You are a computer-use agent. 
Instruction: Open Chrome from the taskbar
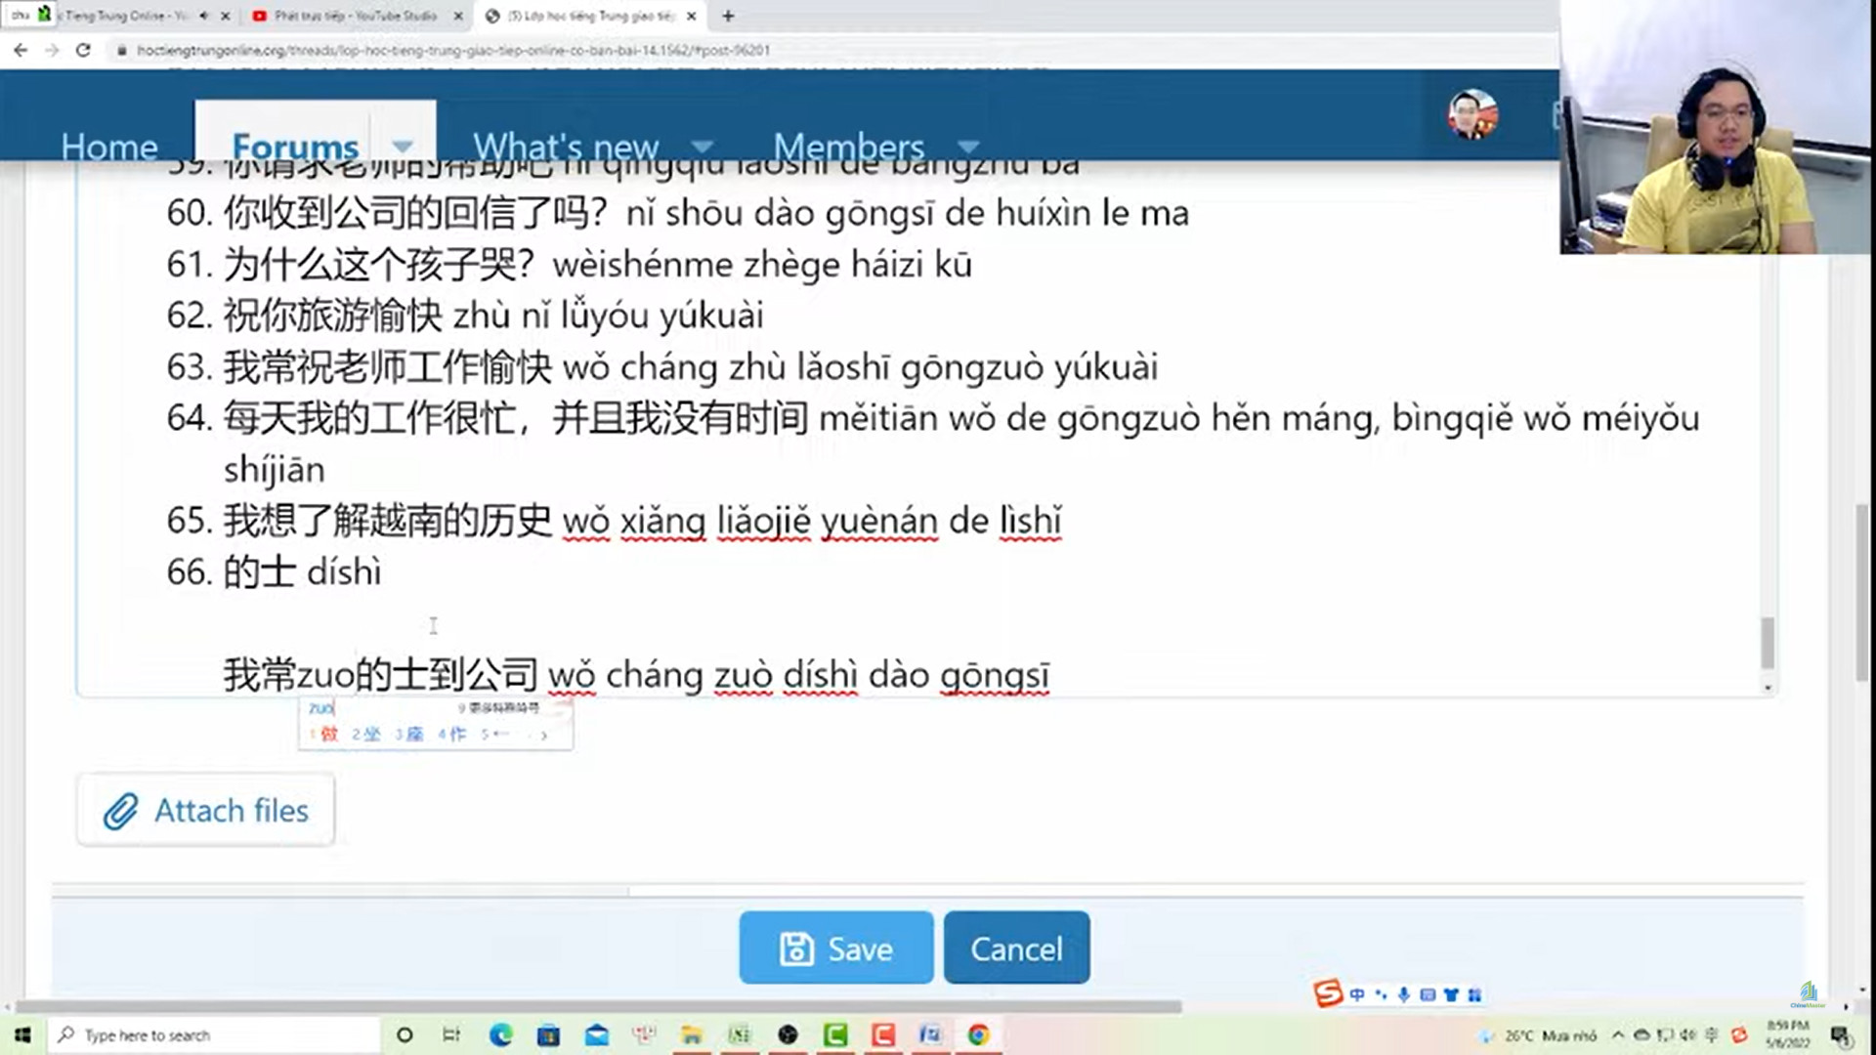pos(978,1034)
